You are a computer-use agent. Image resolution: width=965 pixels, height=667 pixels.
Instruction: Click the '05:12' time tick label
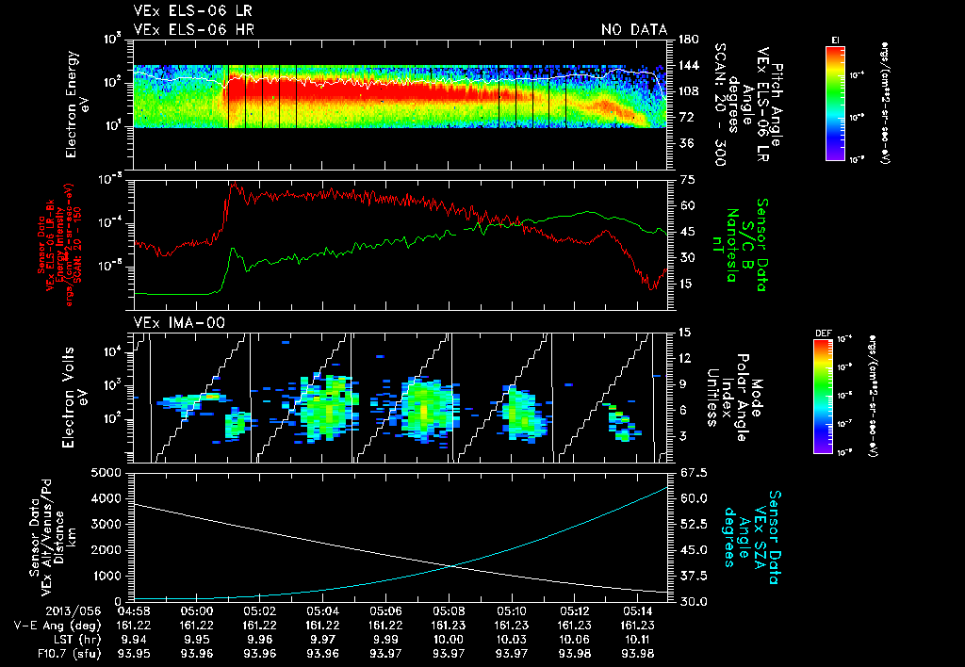[574, 611]
